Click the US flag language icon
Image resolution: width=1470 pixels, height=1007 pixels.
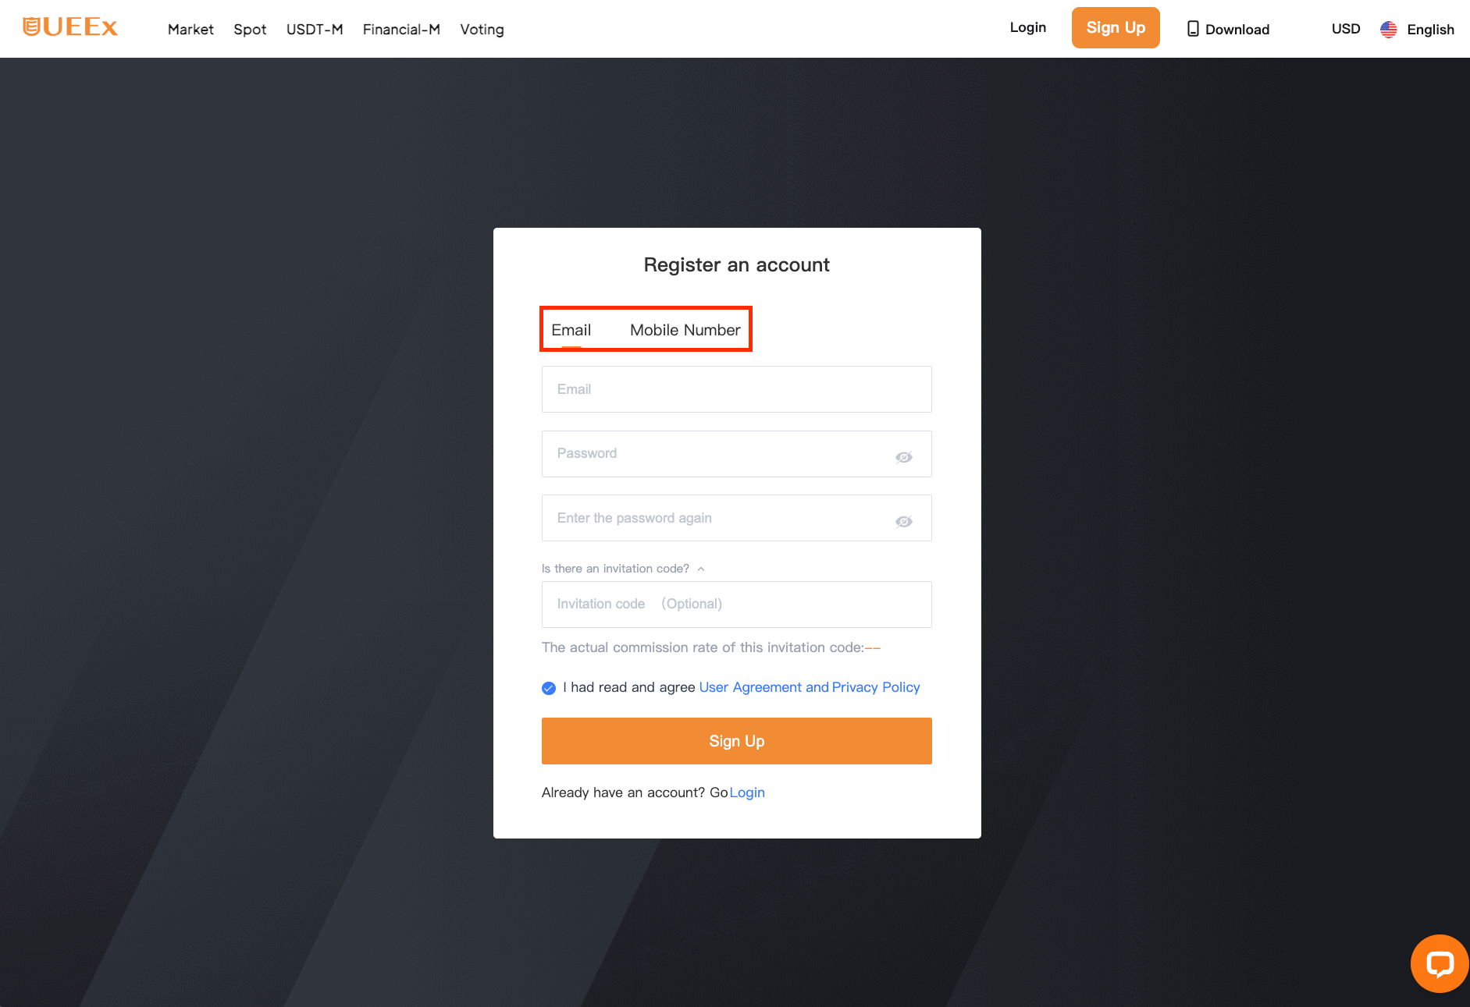(1388, 30)
